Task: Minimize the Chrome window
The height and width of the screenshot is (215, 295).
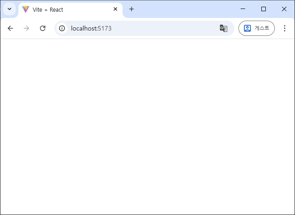Action: [243, 9]
